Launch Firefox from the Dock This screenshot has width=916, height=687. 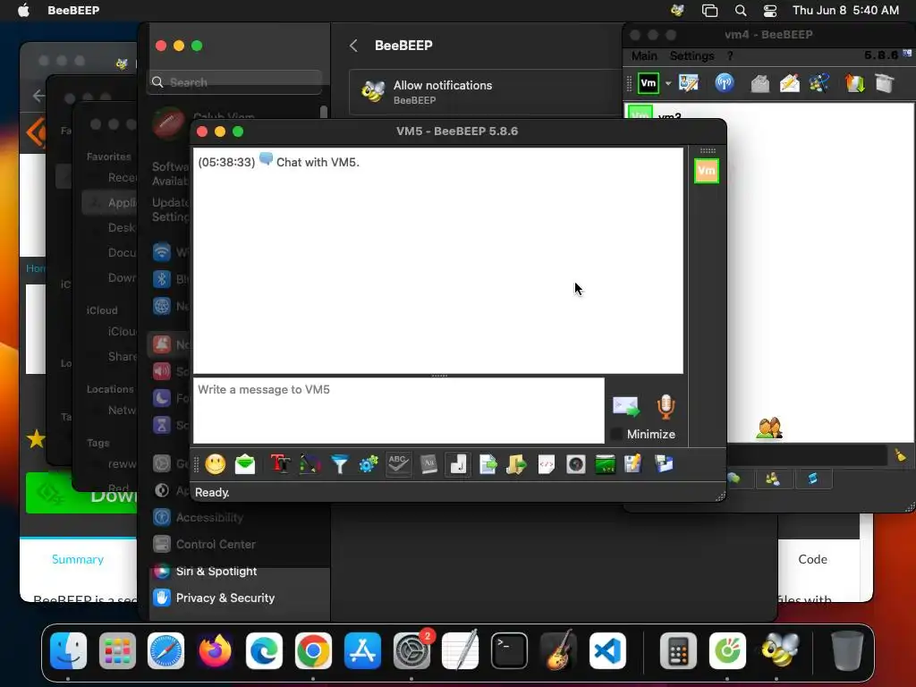pos(215,650)
